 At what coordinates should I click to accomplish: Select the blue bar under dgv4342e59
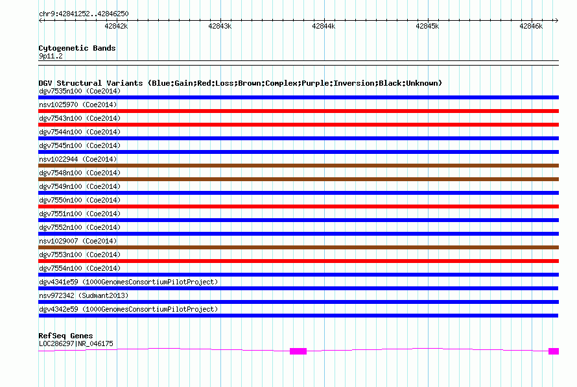tap(298, 316)
